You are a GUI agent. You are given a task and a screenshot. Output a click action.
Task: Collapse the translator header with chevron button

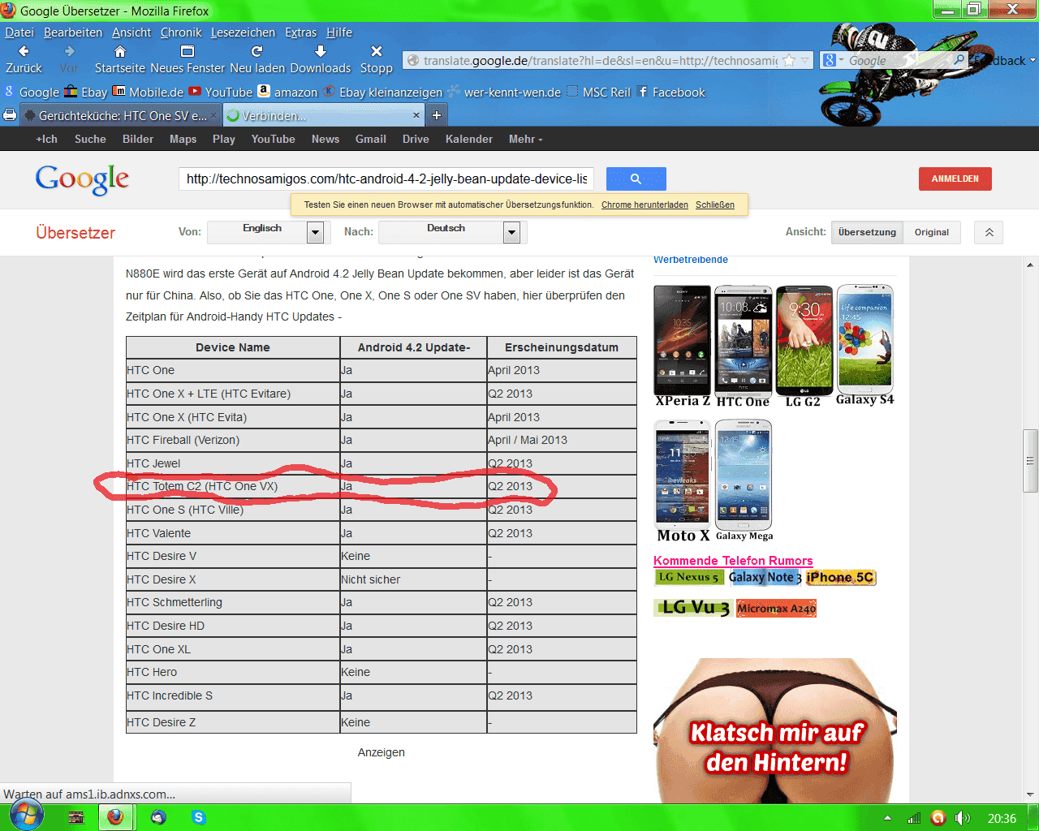pyautogui.click(x=989, y=232)
